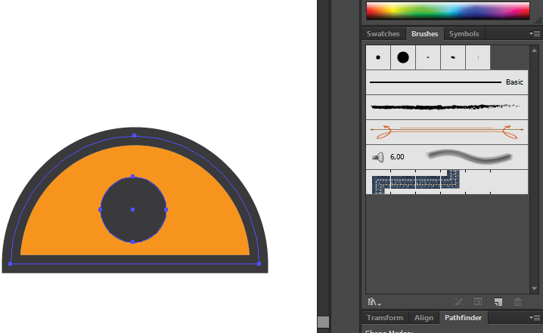Switch to the Symbols tab
Image resolution: width=543 pixels, height=333 pixels.
[x=464, y=34]
